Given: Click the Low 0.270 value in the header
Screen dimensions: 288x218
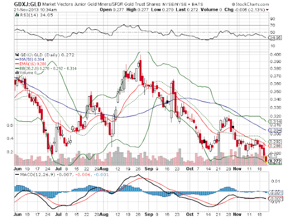Looking at the screenshot, I should pyautogui.click(x=162, y=10).
